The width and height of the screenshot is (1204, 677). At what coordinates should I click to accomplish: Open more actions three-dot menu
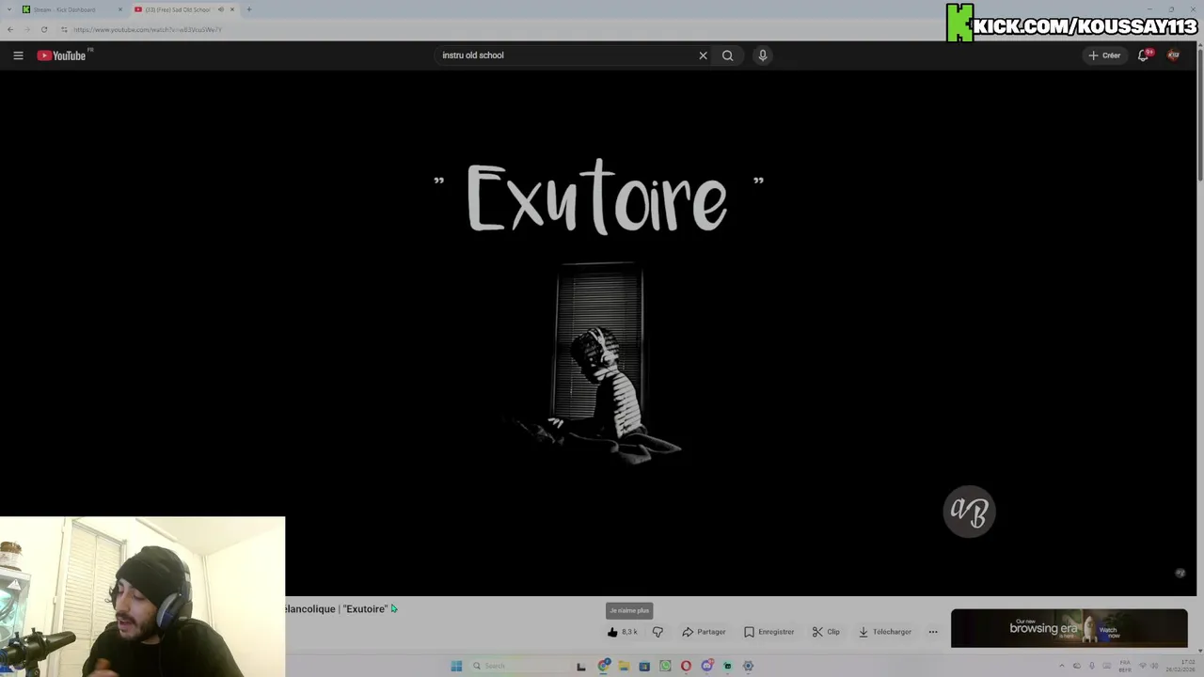[933, 632]
